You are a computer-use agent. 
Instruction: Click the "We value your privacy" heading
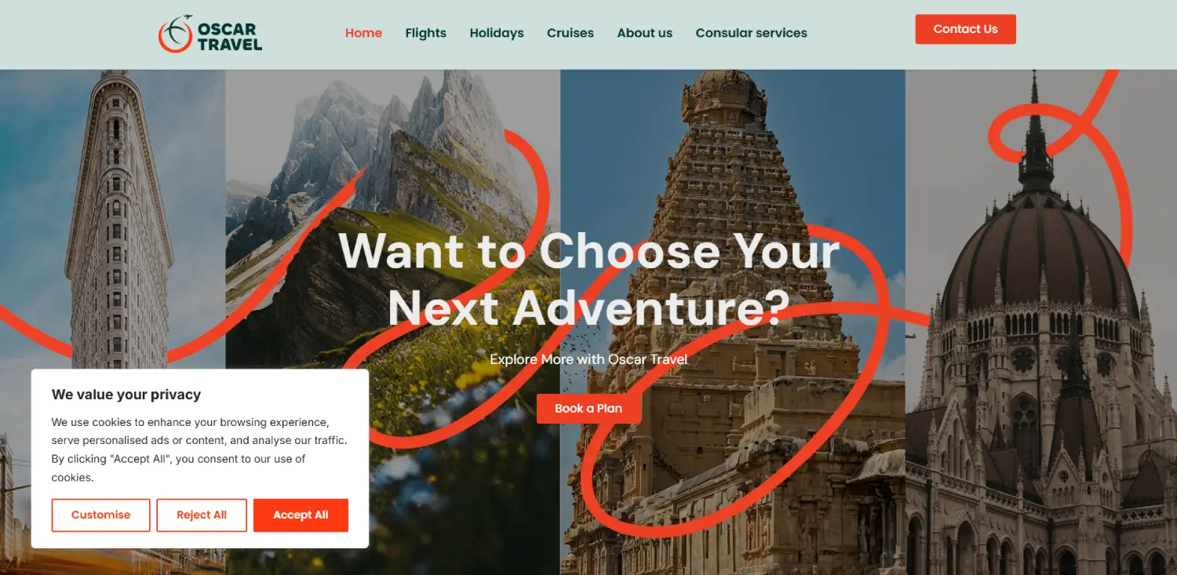click(x=126, y=395)
